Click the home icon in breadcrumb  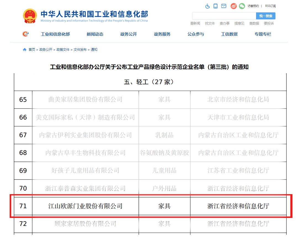[25, 50]
